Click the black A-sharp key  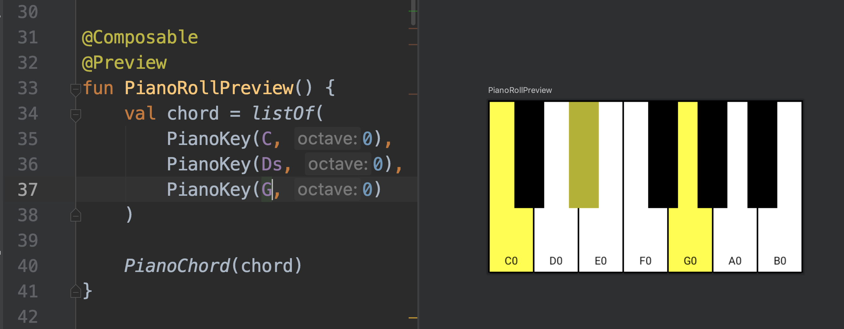pyautogui.click(x=762, y=155)
